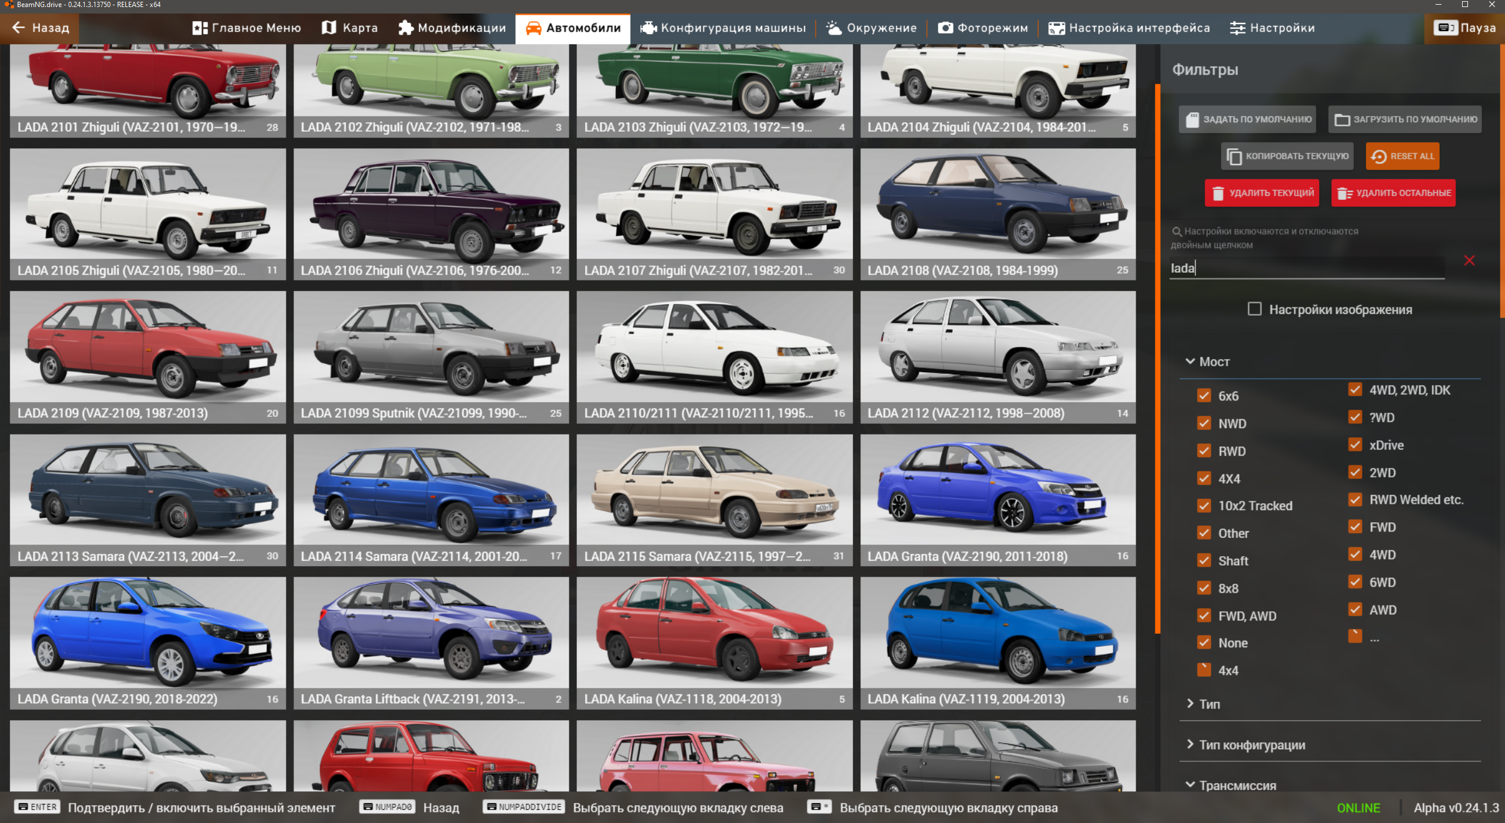Click the Модификации puzzle-piece icon
The width and height of the screenshot is (1505, 823).
pyautogui.click(x=406, y=28)
